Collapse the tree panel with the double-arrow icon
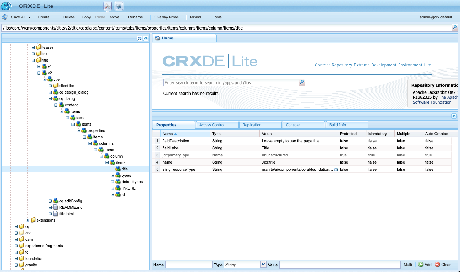This screenshot has height=272, width=460. 146,38
